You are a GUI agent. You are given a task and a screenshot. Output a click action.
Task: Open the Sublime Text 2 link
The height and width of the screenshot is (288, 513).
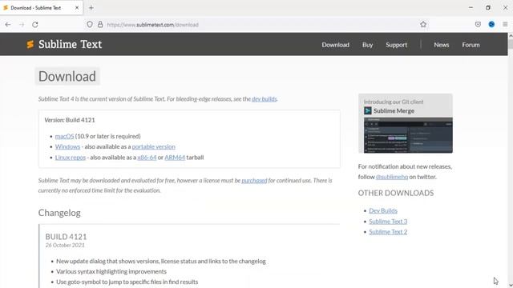388,232
